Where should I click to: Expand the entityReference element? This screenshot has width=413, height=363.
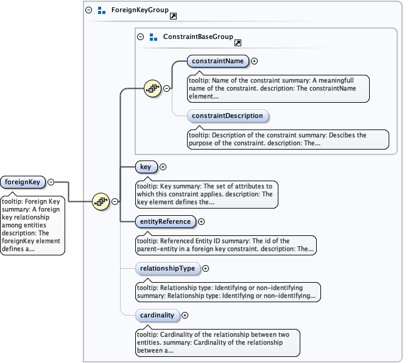coord(202,222)
